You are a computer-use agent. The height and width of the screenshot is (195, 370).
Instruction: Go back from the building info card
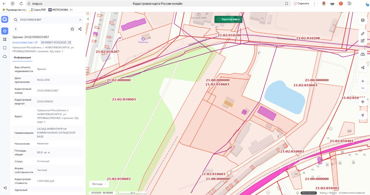tap(16, 29)
